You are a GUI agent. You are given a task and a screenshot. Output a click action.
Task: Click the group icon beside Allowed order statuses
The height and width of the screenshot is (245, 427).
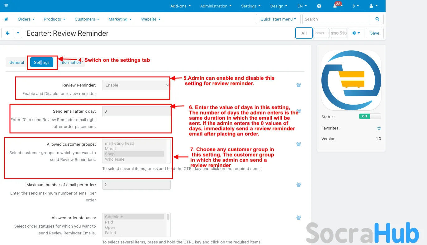299,218
